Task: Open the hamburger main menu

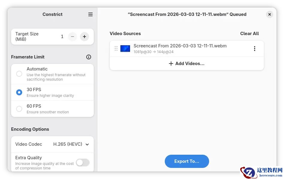Action: (90, 14)
